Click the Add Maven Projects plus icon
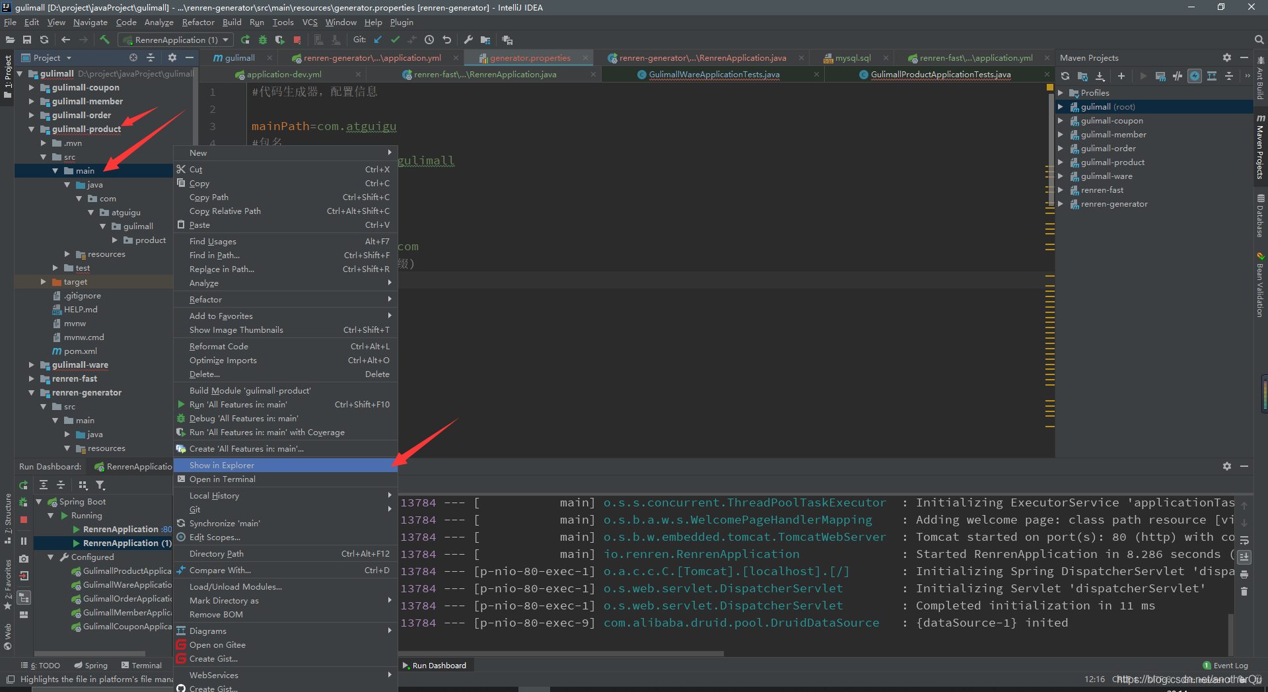Image resolution: width=1268 pixels, height=692 pixels. coord(1121,76)
